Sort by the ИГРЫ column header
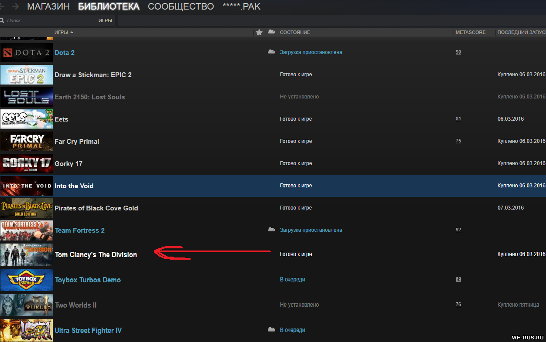The image size is (546, 342). click(64, 32)
